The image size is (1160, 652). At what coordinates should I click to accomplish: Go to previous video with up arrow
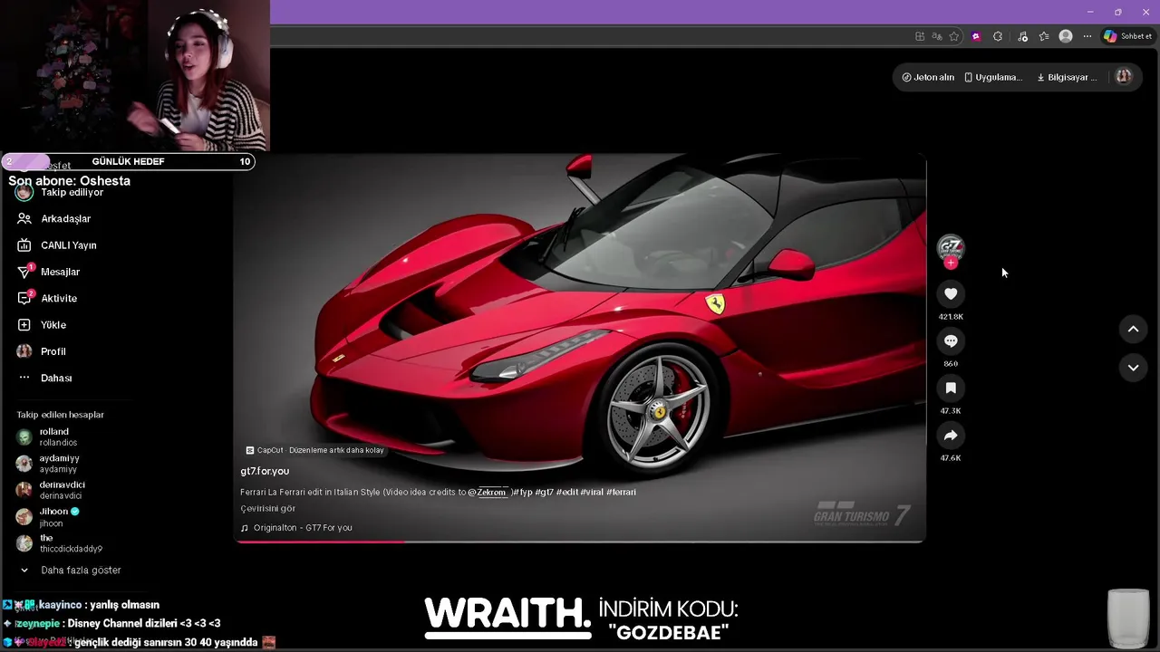[x=1133, y=330]
